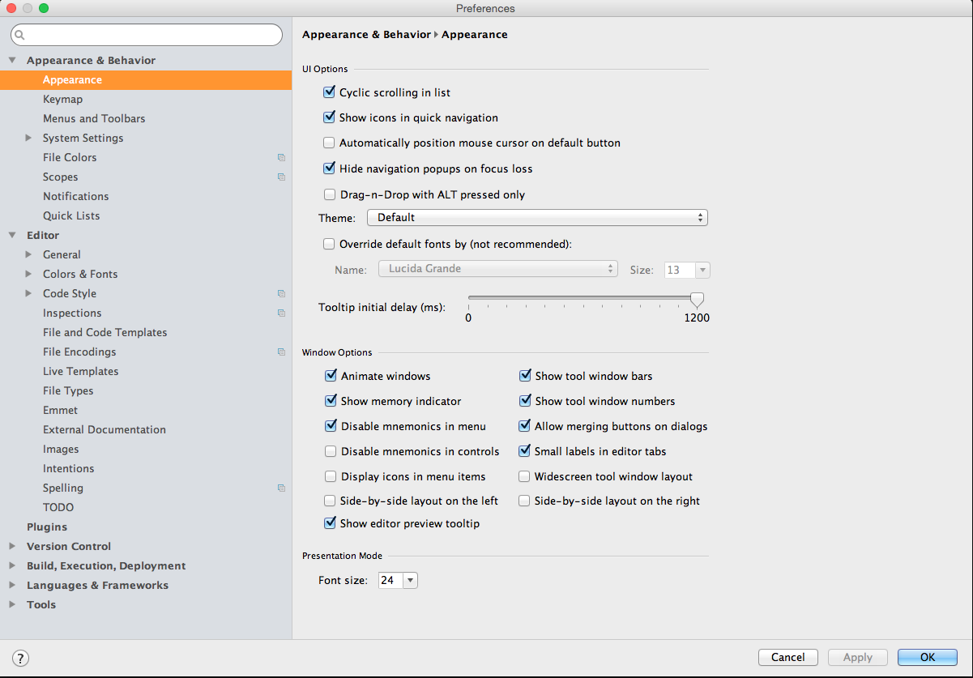Open the Presentation Mode font size dropdown
Image resolution: width=973 pixels, height=678 pixels.
[x=410, y=580]
